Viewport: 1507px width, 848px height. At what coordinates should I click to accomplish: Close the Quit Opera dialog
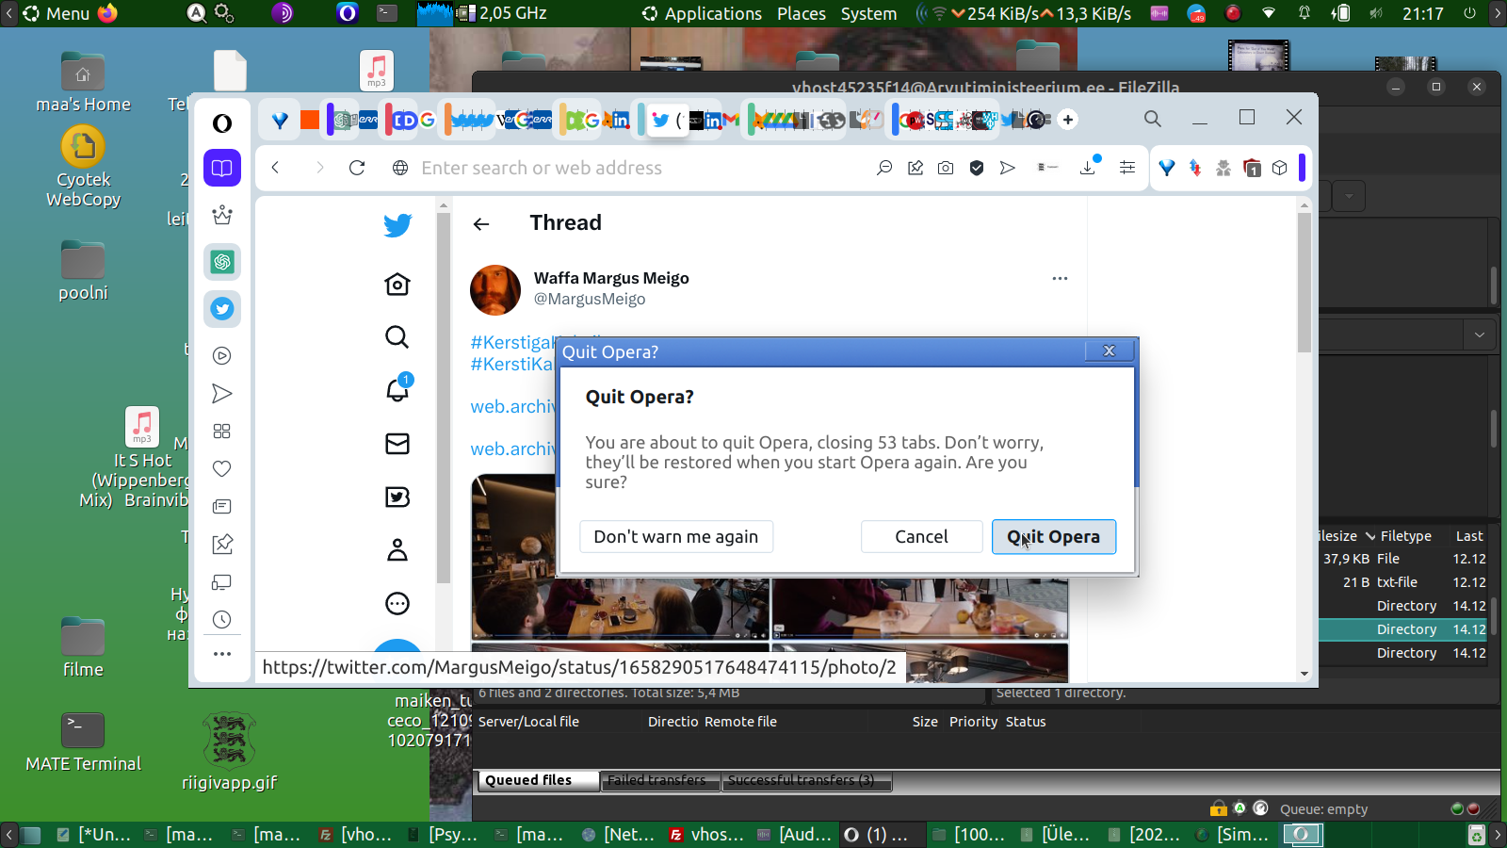coord(1109,351)
